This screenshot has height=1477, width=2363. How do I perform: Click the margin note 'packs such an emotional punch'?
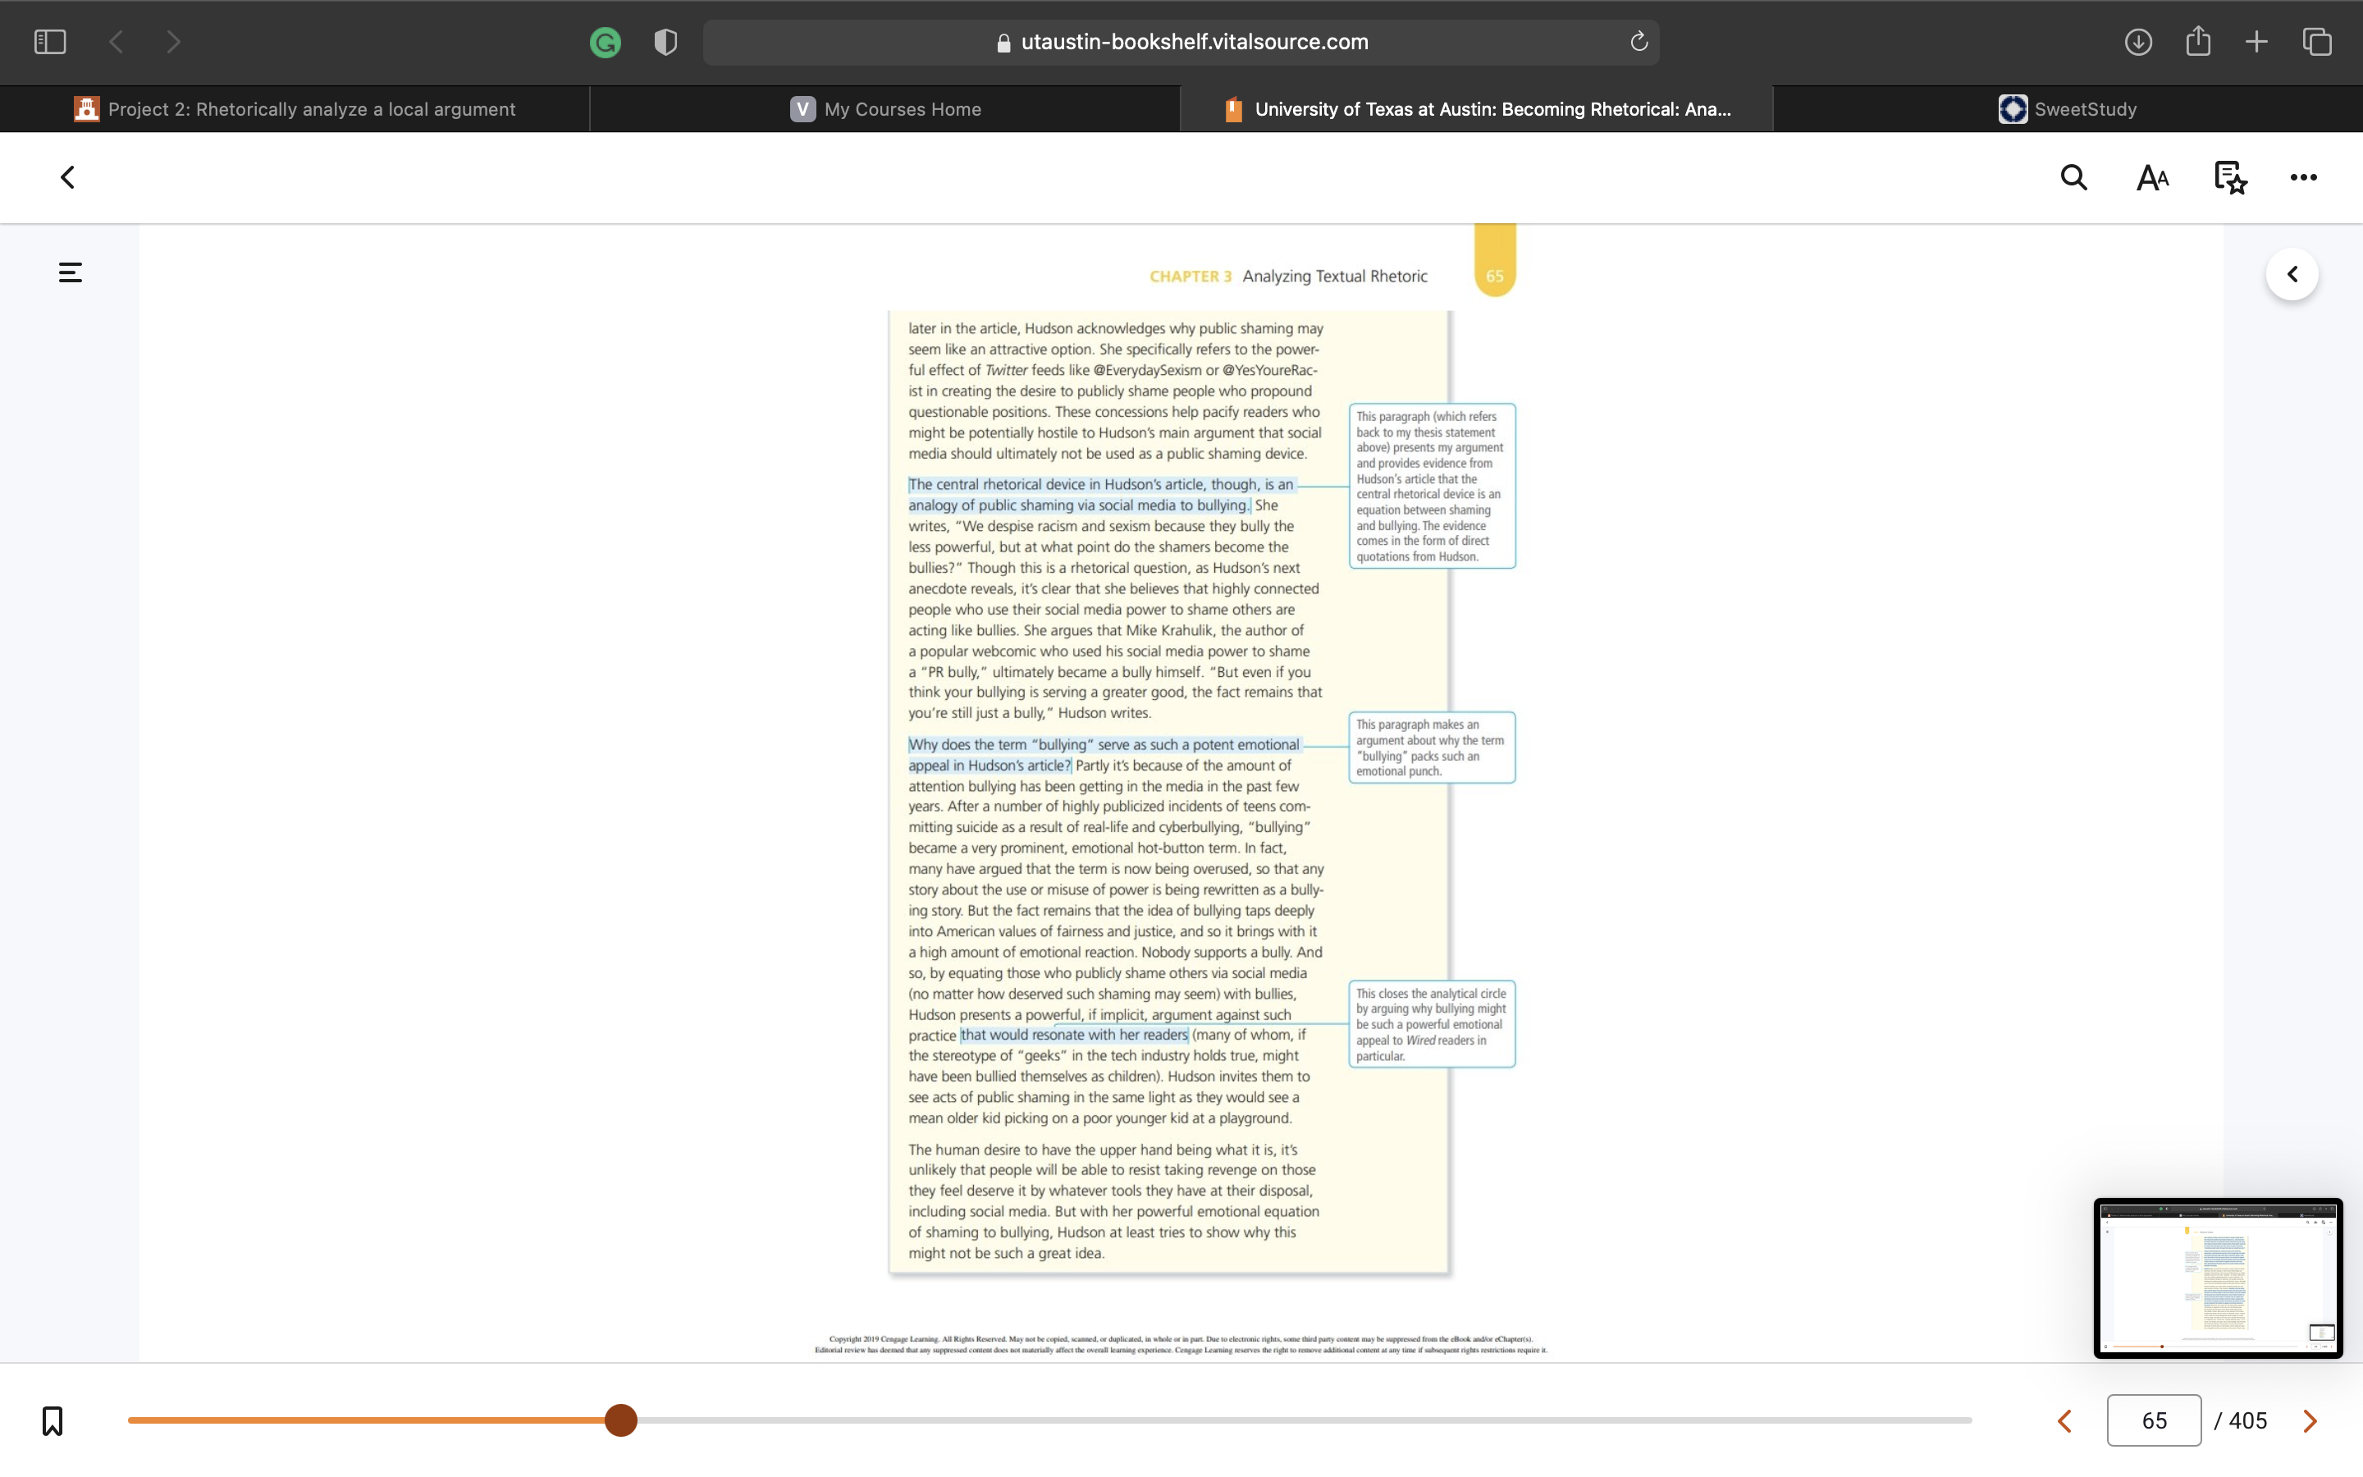pos(1432,748)
